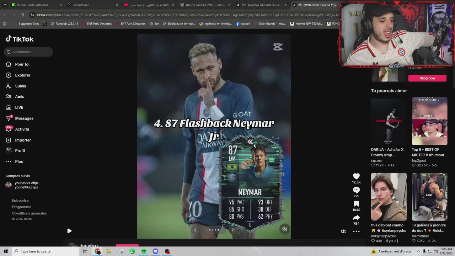Image resolution: width=455 pixels, height=256 pixels.
Task: Open the 'Tu galères à prendre du dos' thumbnail
Action: pyautogui.click(x=429, y=197)
